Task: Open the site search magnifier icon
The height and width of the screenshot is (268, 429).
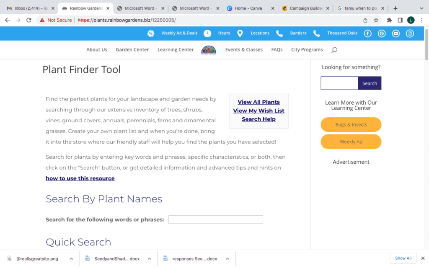Action: (x=334, y=49)
